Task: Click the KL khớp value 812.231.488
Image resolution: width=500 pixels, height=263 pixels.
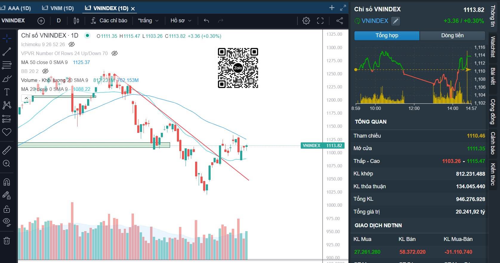Action: [x=470, y=174]
